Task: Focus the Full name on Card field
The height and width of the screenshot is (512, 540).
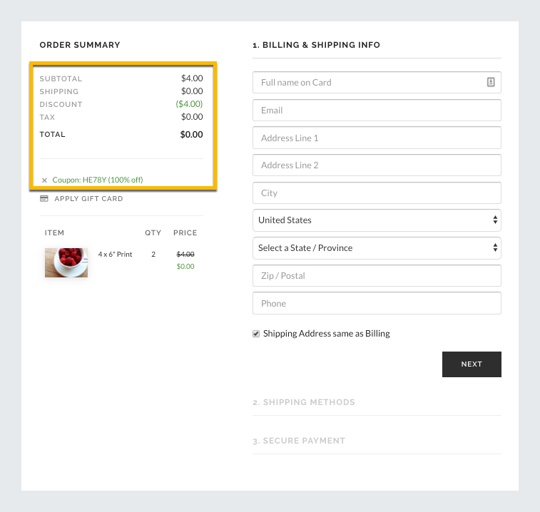Action: [367, 83]
